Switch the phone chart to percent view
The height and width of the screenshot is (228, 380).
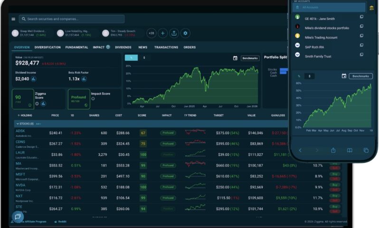pos(299,76)
